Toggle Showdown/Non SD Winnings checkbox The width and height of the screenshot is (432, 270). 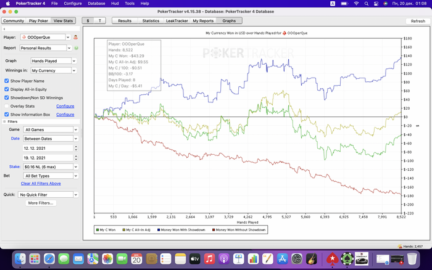tap(7, 98)
